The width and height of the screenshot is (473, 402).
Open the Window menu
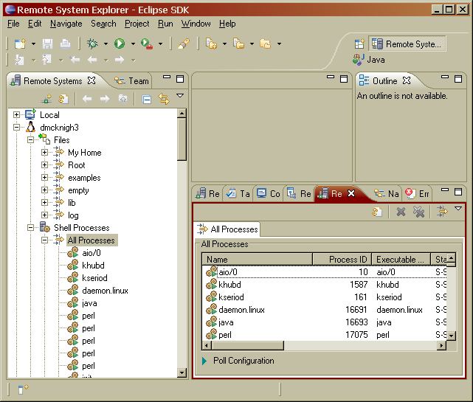(x=196, y=24)
